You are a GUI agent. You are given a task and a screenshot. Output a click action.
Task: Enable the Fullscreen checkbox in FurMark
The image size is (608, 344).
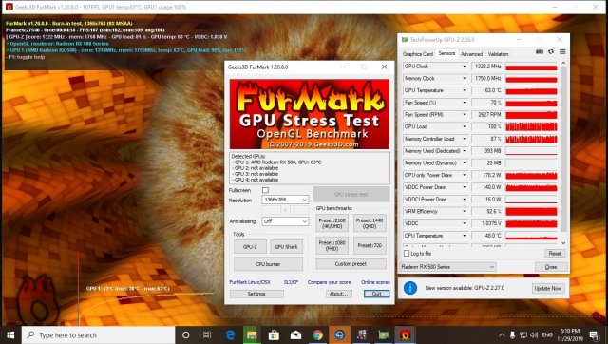pyautogui.click(x=266, y=190)
